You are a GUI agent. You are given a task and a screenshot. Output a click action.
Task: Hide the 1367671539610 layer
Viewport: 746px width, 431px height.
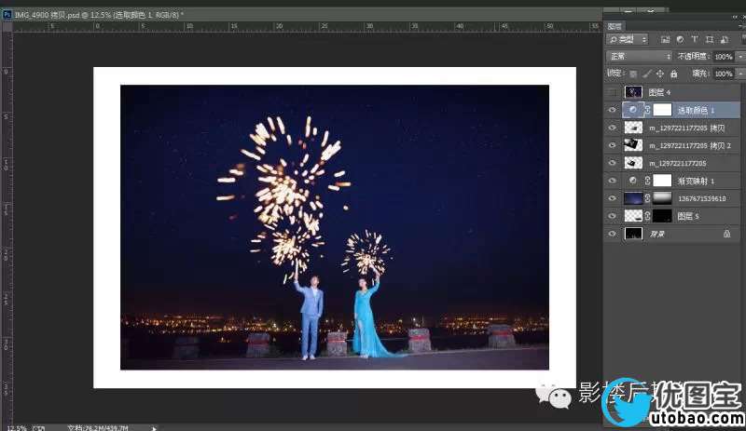[613, 198]
